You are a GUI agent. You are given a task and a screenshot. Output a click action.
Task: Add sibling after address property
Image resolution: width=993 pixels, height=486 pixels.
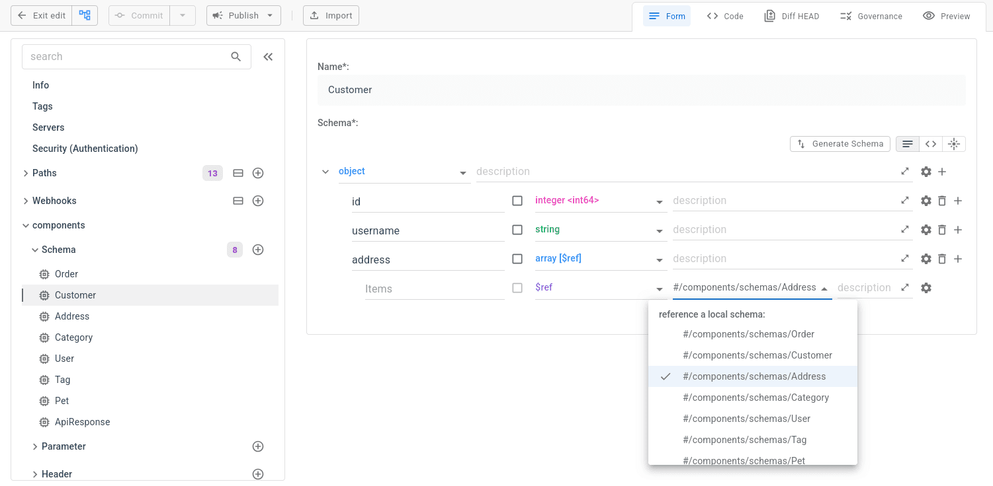pos(958,259)
